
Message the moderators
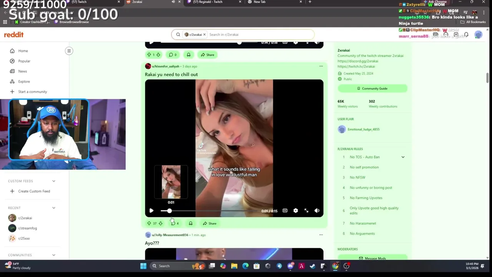tap(372, 258)
